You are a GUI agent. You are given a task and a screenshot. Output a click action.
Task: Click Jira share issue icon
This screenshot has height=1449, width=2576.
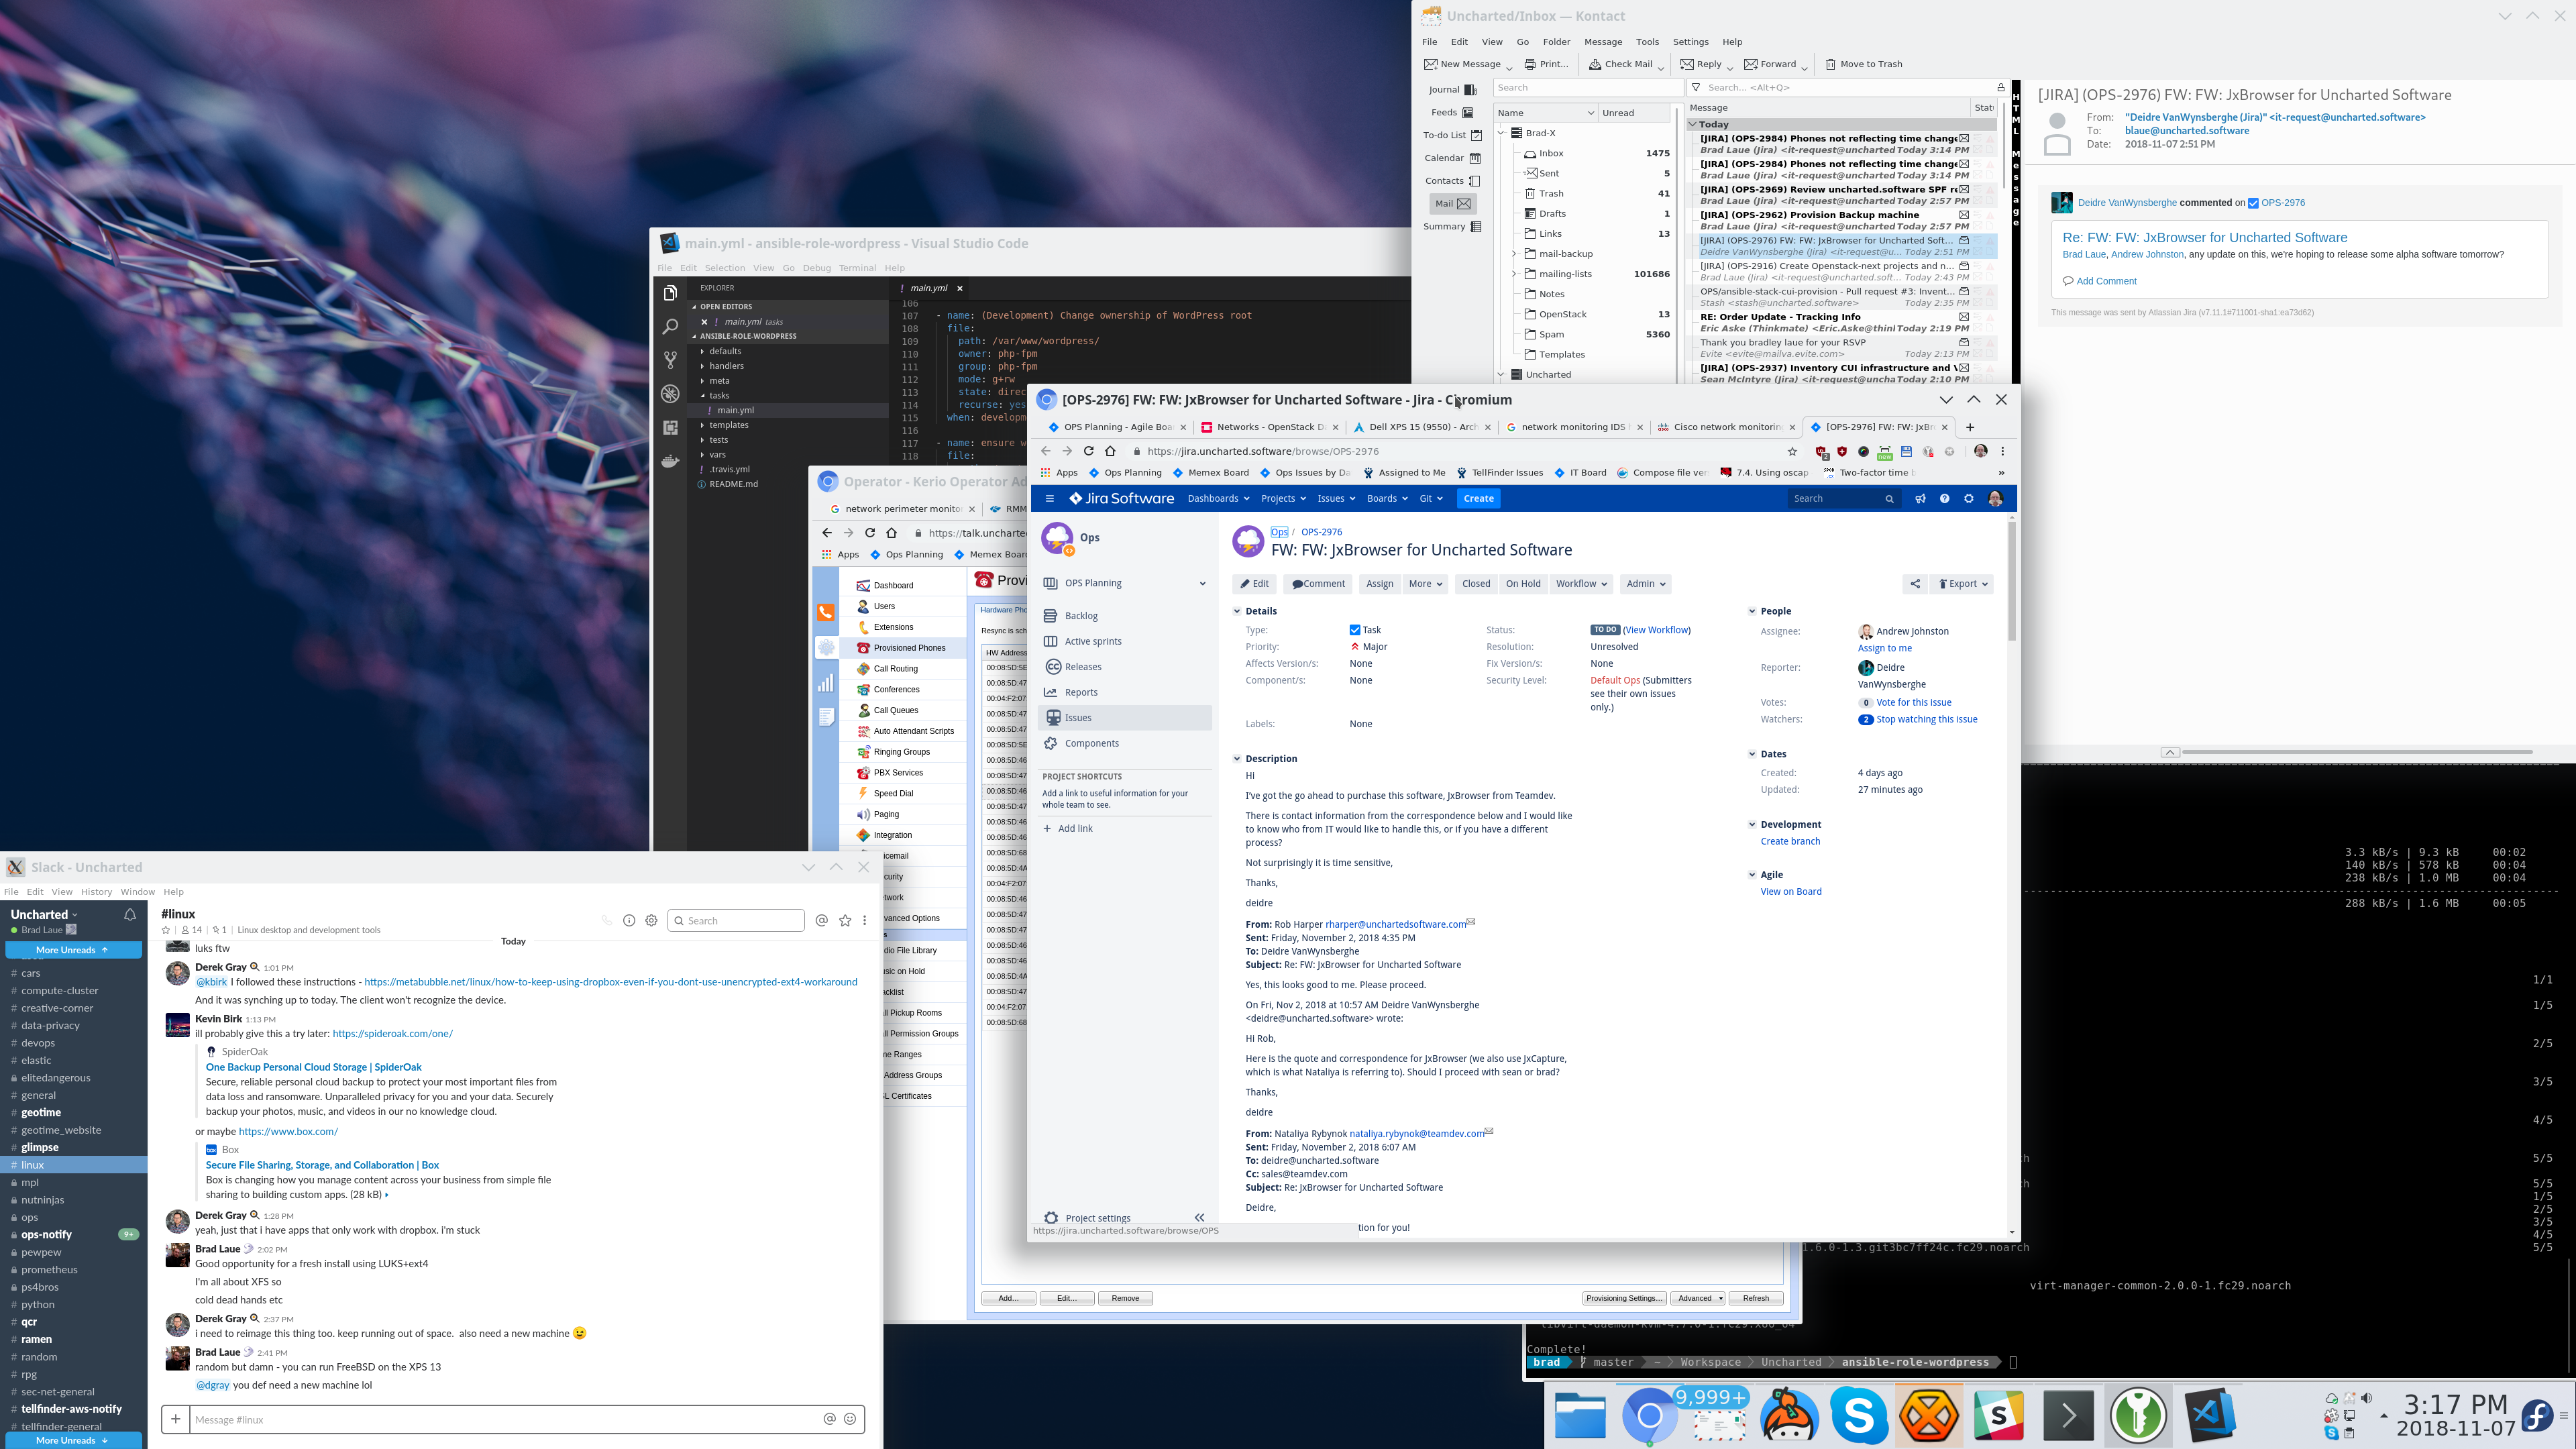tap(1915, 584)
